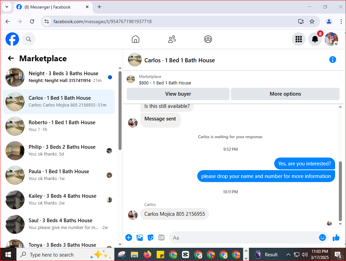Open the tab search dropdown
The image size is (346, 261).
pos(7,7)
